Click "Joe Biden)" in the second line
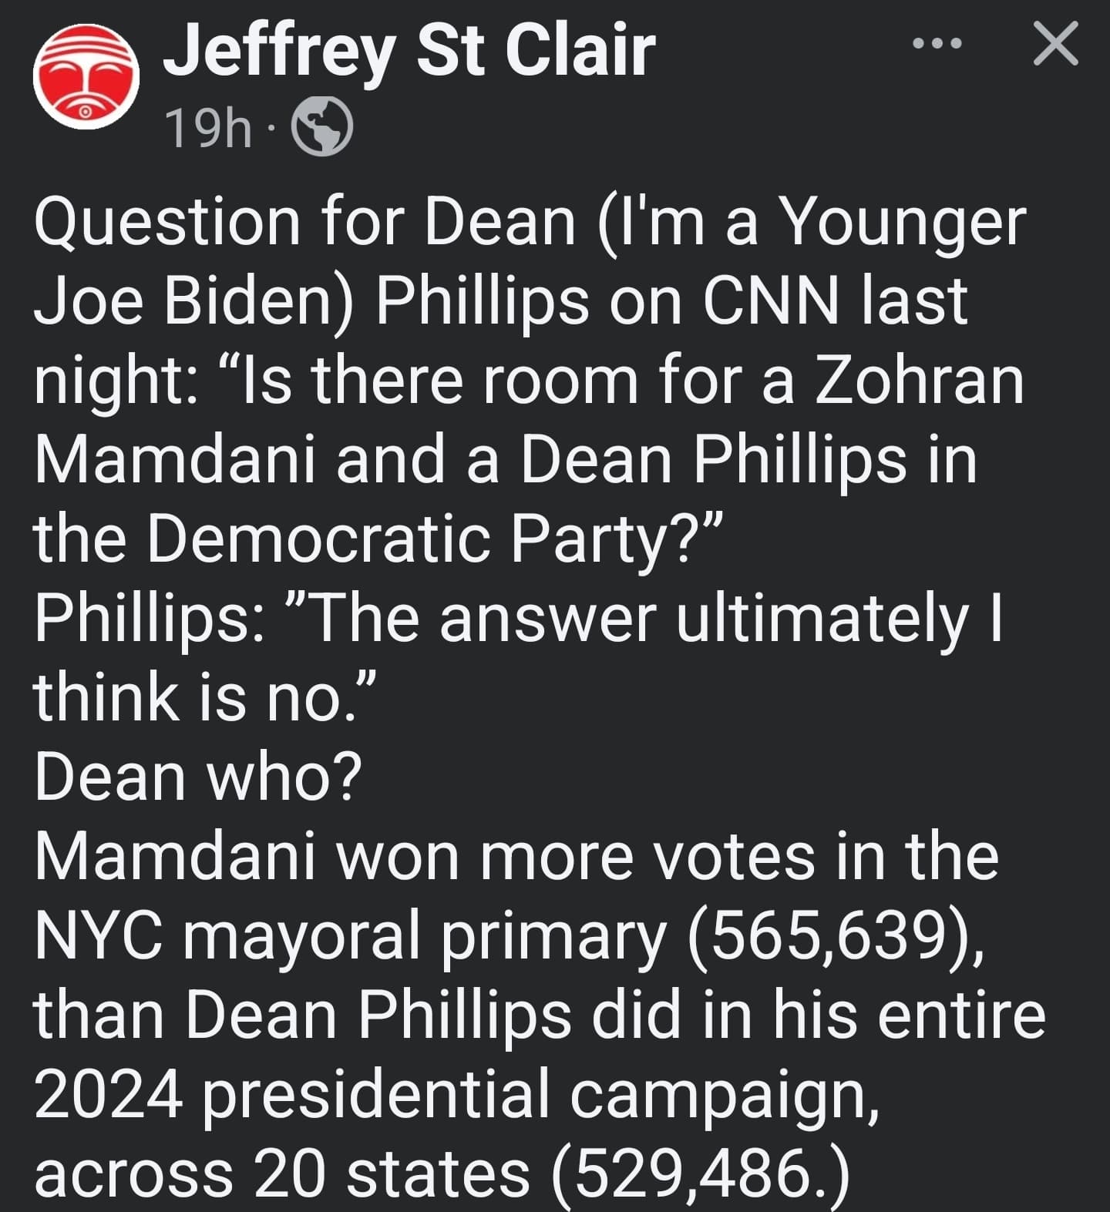The image size is (1110, 1212). coord(193,301)
